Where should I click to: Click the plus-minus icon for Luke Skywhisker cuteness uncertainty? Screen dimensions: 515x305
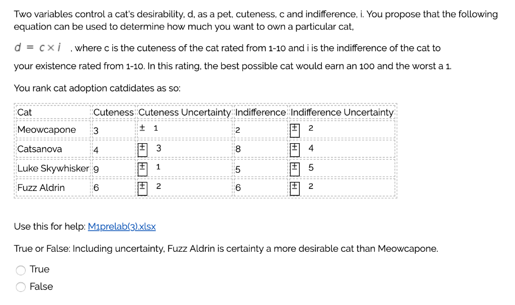(142, 167)
